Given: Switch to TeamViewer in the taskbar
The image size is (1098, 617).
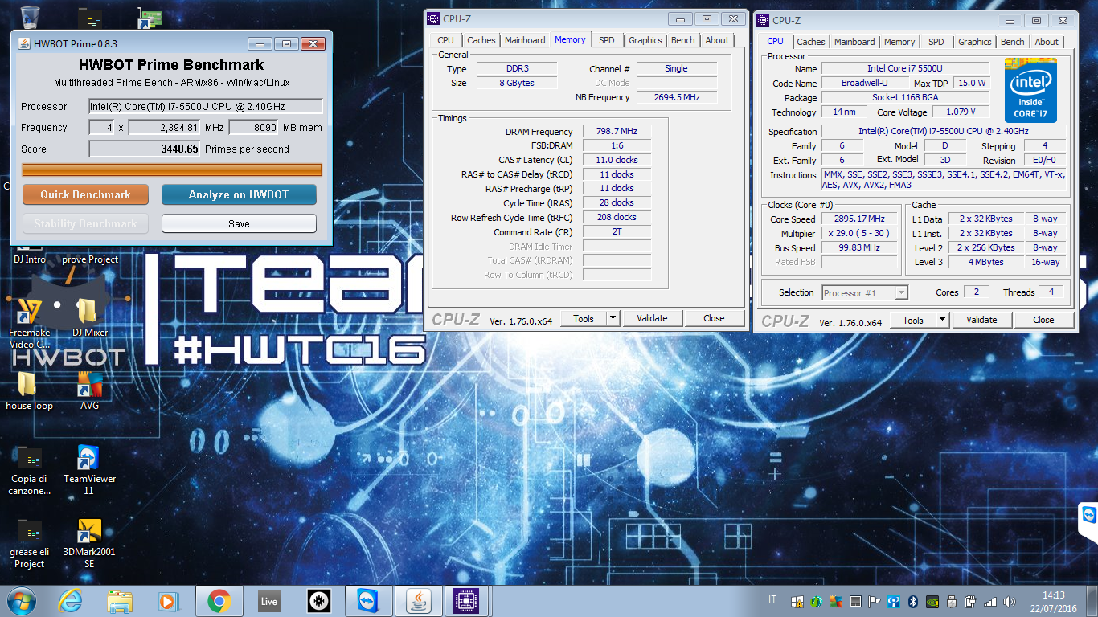Looking at the screenshot, I should click(x=368, y=600).
